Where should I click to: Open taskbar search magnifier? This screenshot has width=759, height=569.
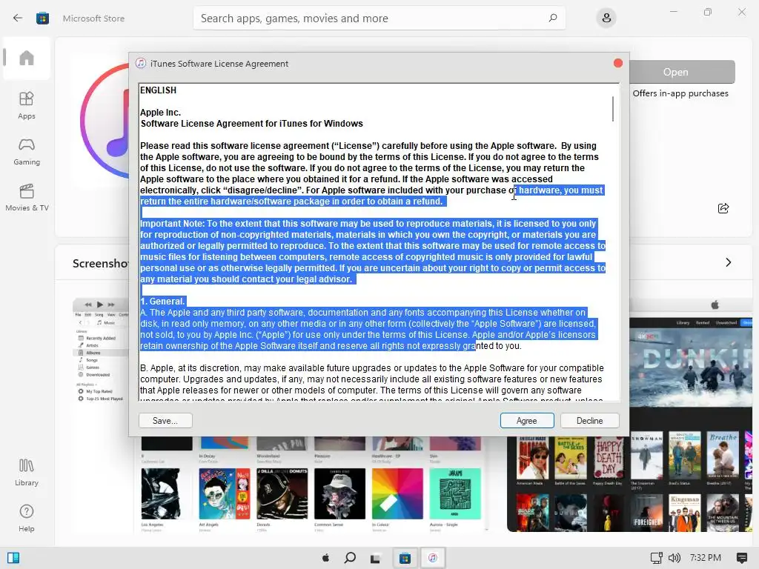350,558
